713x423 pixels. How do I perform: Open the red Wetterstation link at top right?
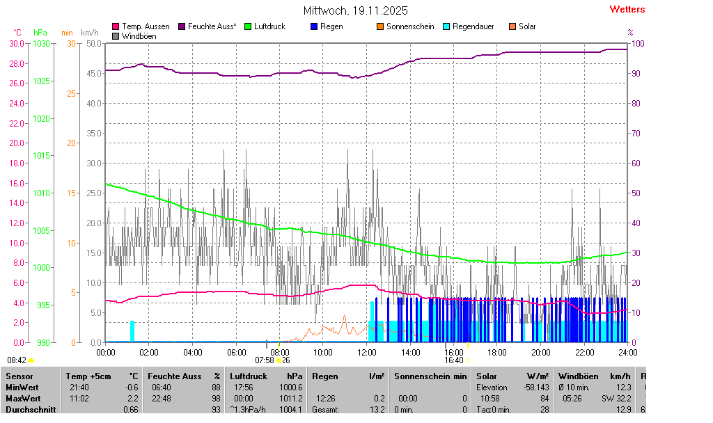point(627,9)
